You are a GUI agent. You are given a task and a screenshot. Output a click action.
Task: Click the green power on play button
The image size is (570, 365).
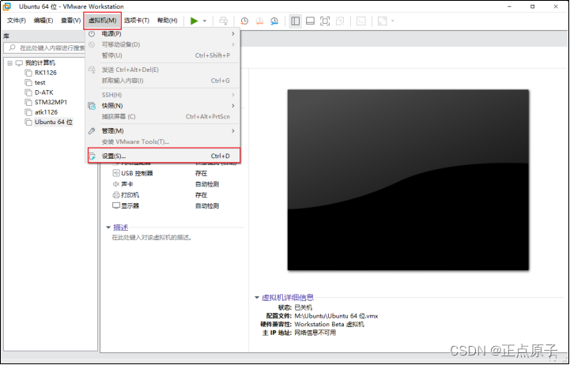[x=194, y=21]
